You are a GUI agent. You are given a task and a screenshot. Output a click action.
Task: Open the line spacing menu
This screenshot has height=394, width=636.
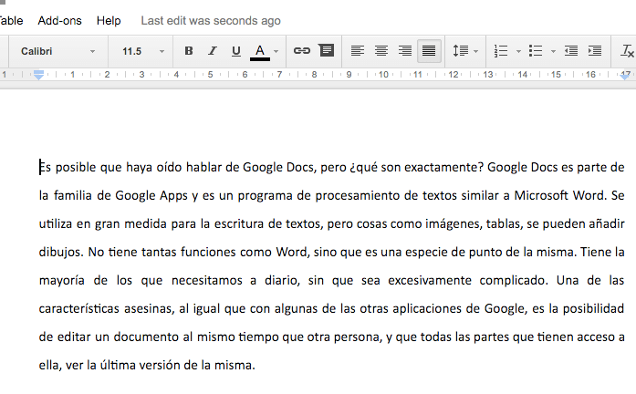[x=461, y=51]
